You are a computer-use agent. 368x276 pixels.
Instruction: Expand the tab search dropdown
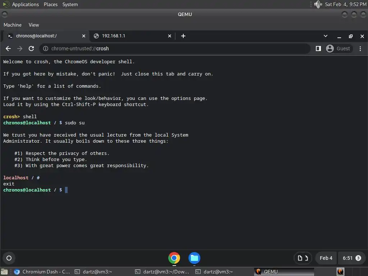[326, 36]
